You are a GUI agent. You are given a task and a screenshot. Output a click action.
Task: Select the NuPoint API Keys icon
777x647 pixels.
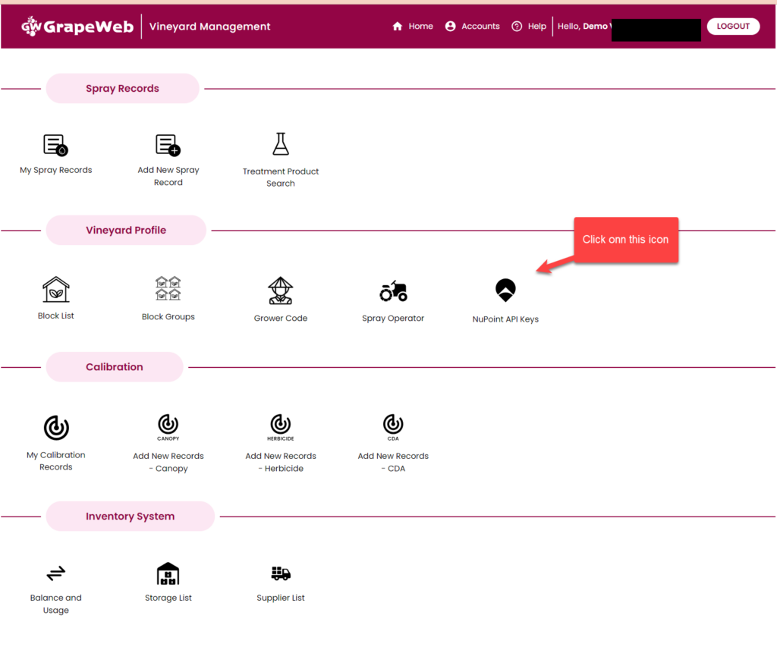coord(505,290)
